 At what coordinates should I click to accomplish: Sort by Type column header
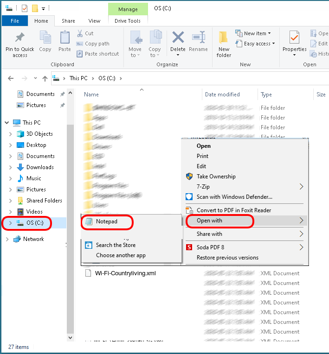pos(266,95)
